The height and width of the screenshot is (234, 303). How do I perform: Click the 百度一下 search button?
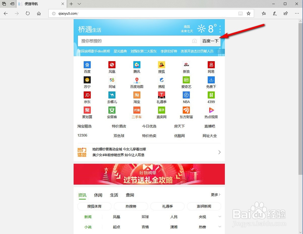[211, 41]
